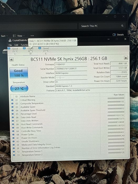Select the Power Cycles status dot

[13, 135]
